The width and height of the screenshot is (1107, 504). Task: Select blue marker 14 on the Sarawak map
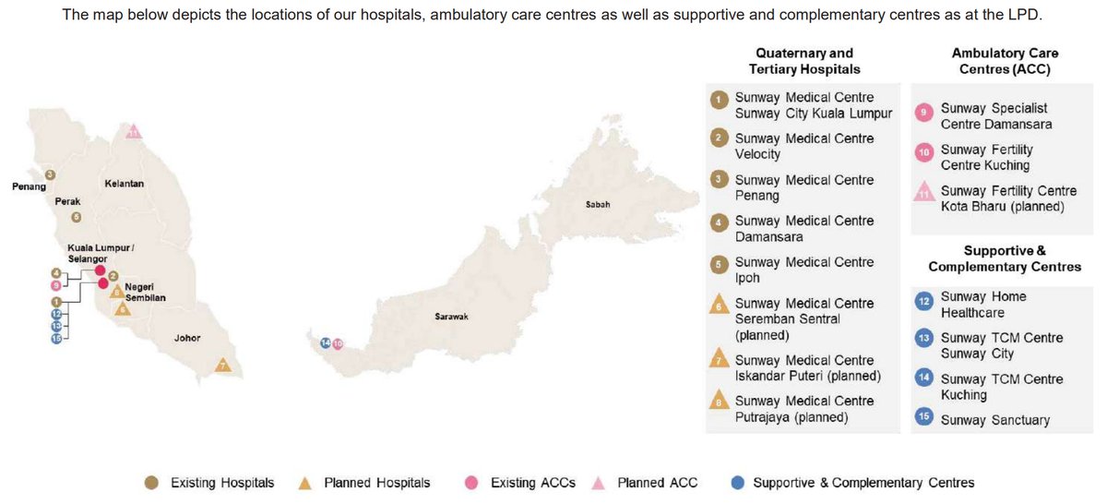point(325,343)
